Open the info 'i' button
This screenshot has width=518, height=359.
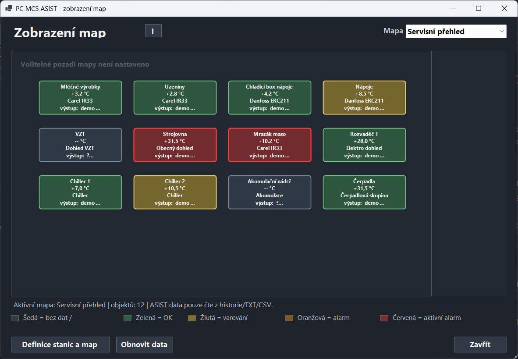click(153, 31)
